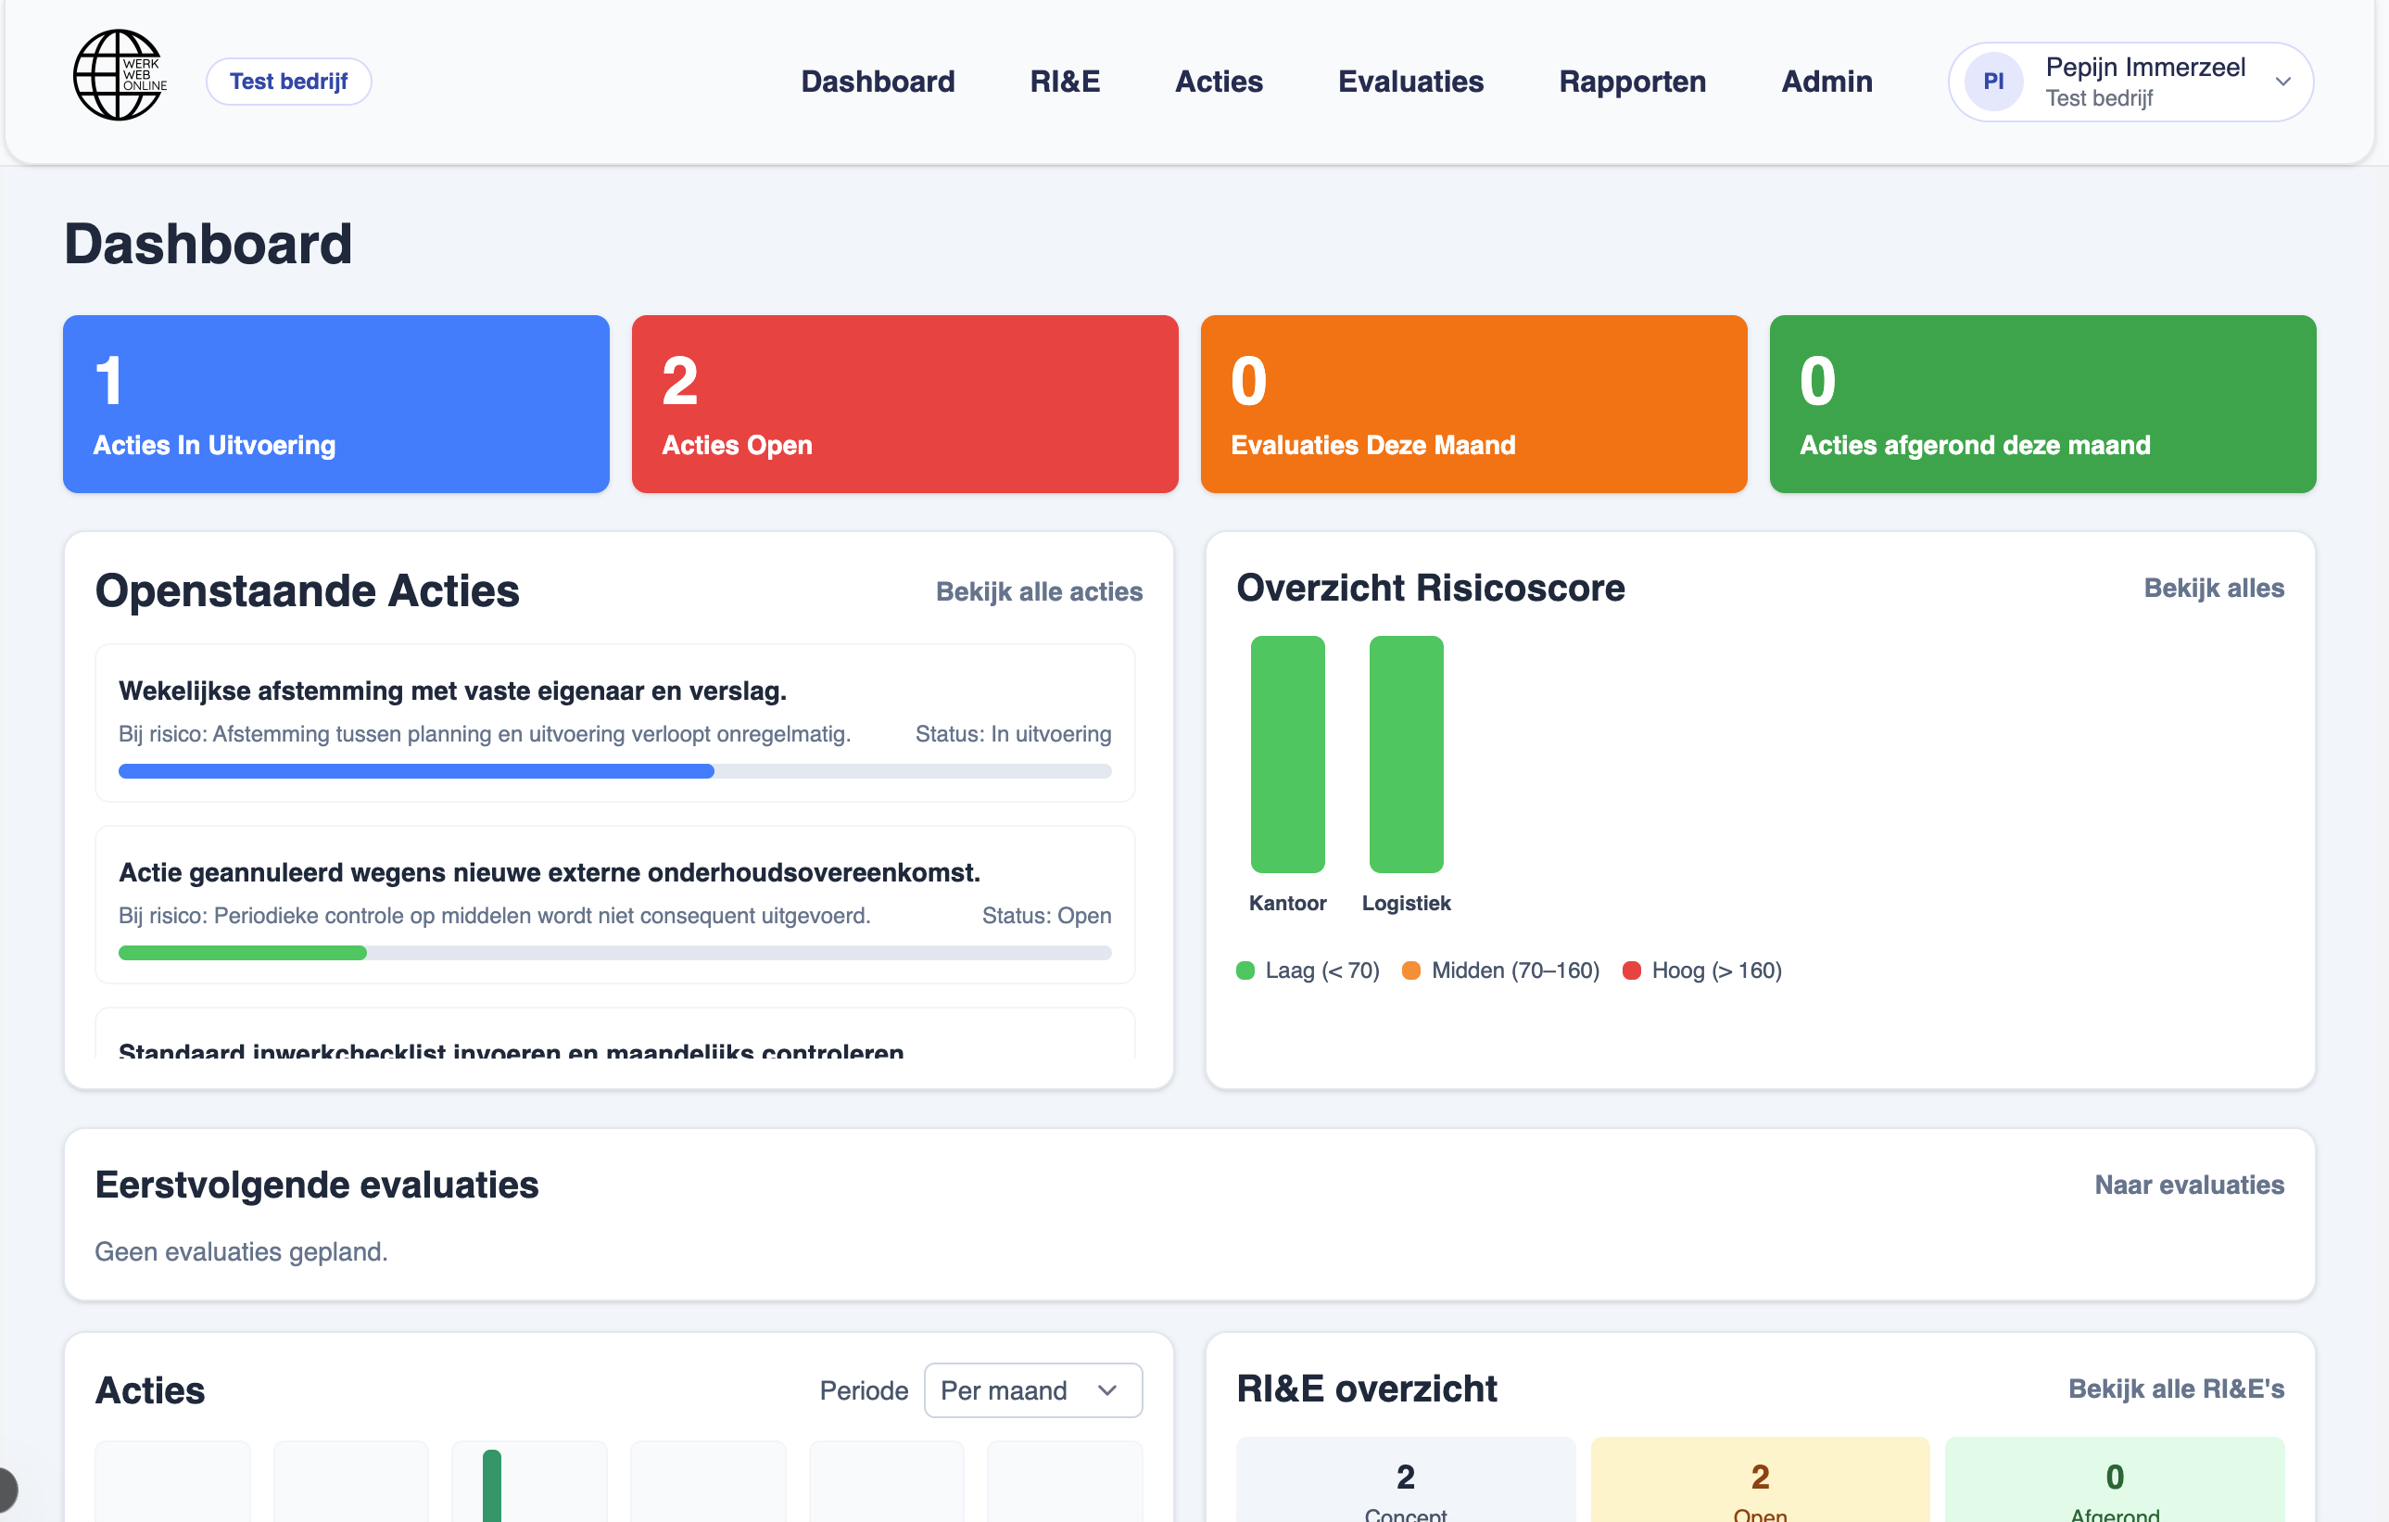
Task: Click the Geen evaluaties gepland text
Action: (241, 1251)
